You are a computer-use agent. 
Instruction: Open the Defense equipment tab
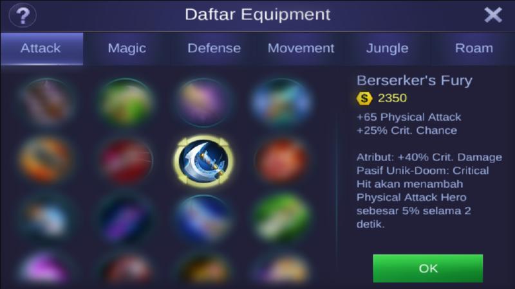tap(214, 49)
